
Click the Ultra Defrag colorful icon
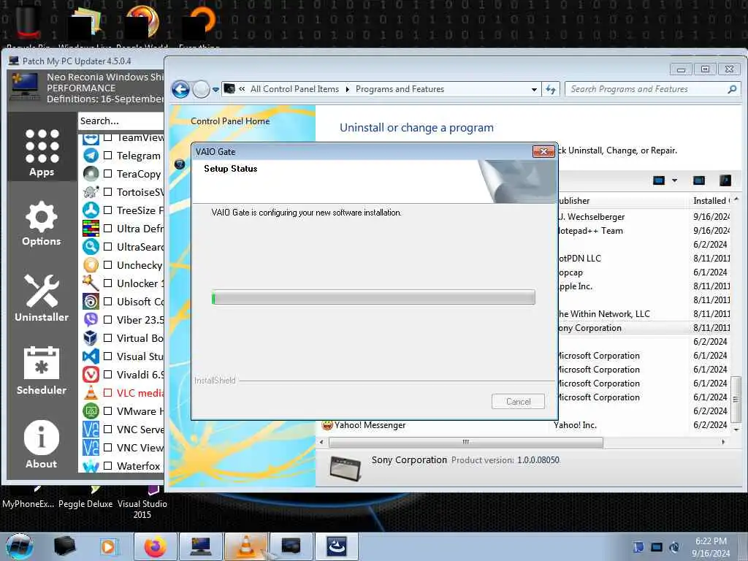tap(91, 229)
